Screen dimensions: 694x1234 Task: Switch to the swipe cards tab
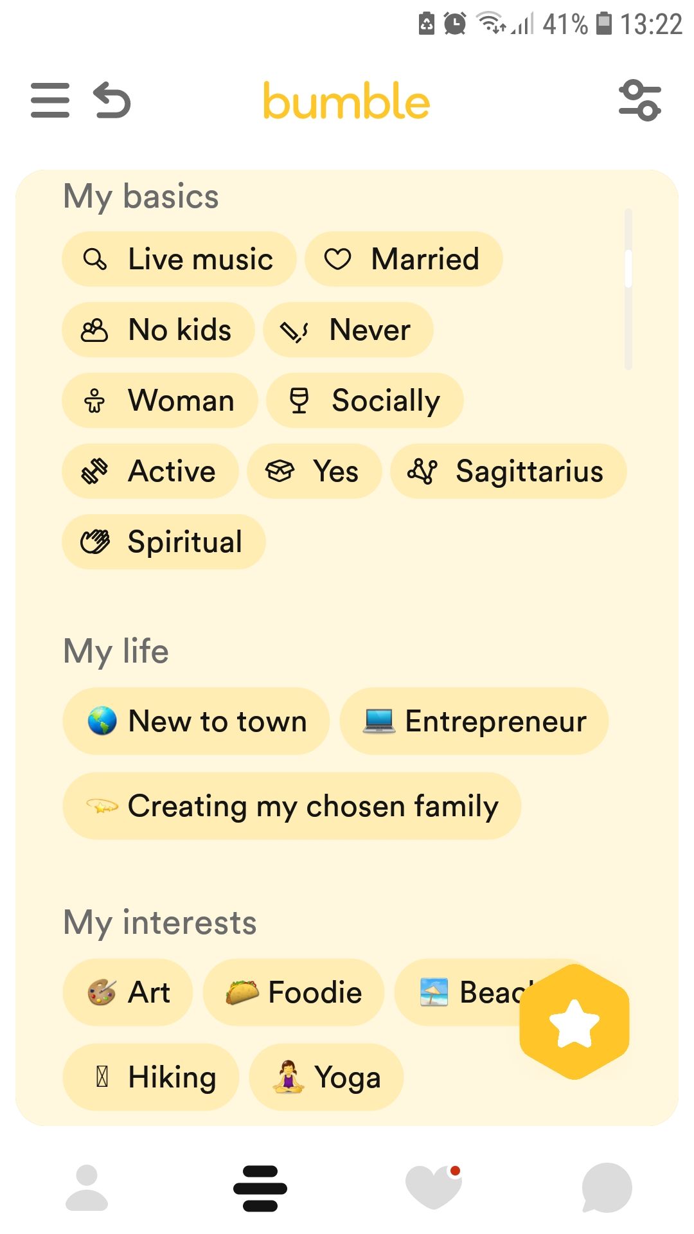tap(260, 1188)
